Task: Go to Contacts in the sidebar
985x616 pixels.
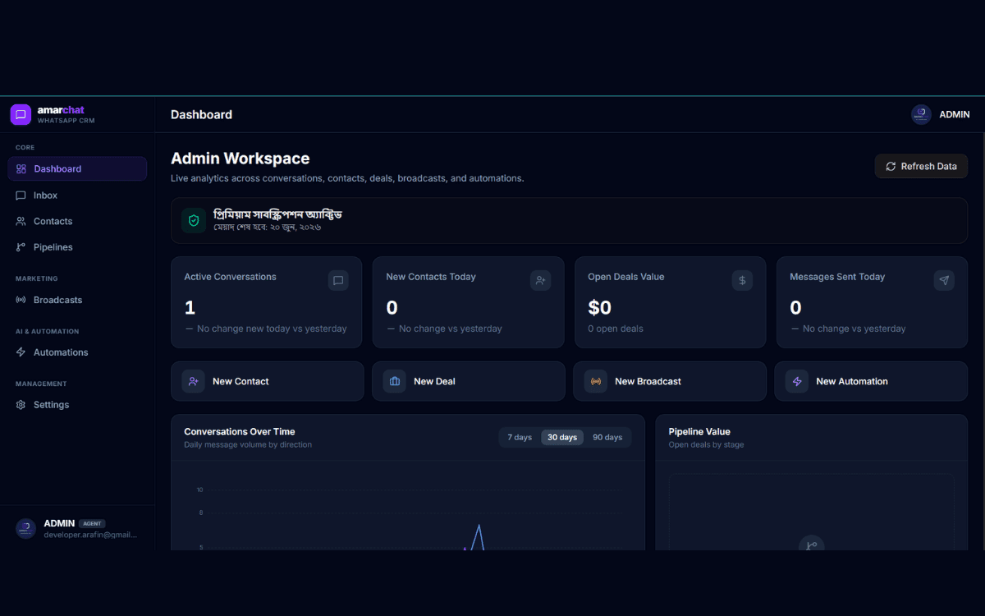Action: (77, 221)
